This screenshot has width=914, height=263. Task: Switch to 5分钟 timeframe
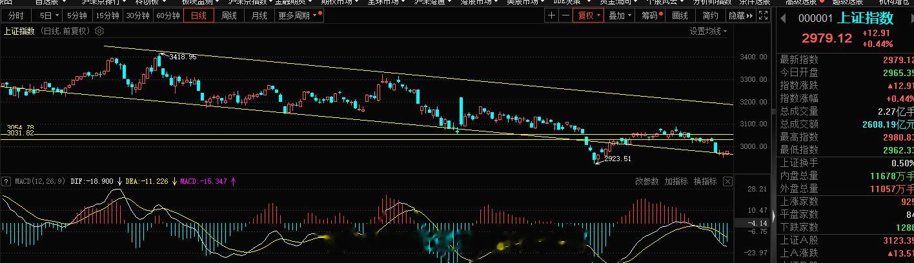point(76,16)
